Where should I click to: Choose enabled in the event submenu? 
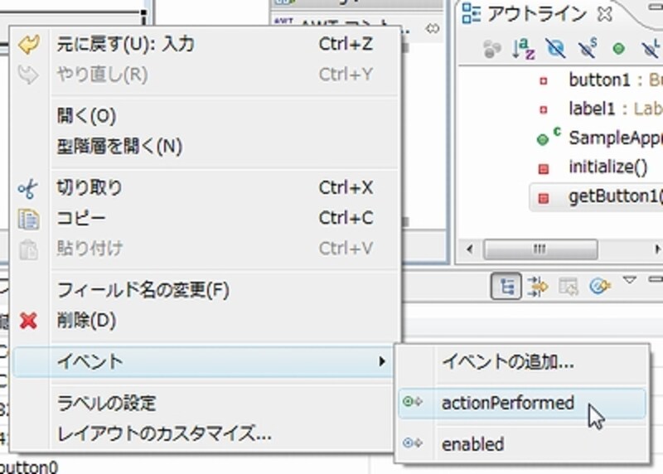tap(472, 444)
